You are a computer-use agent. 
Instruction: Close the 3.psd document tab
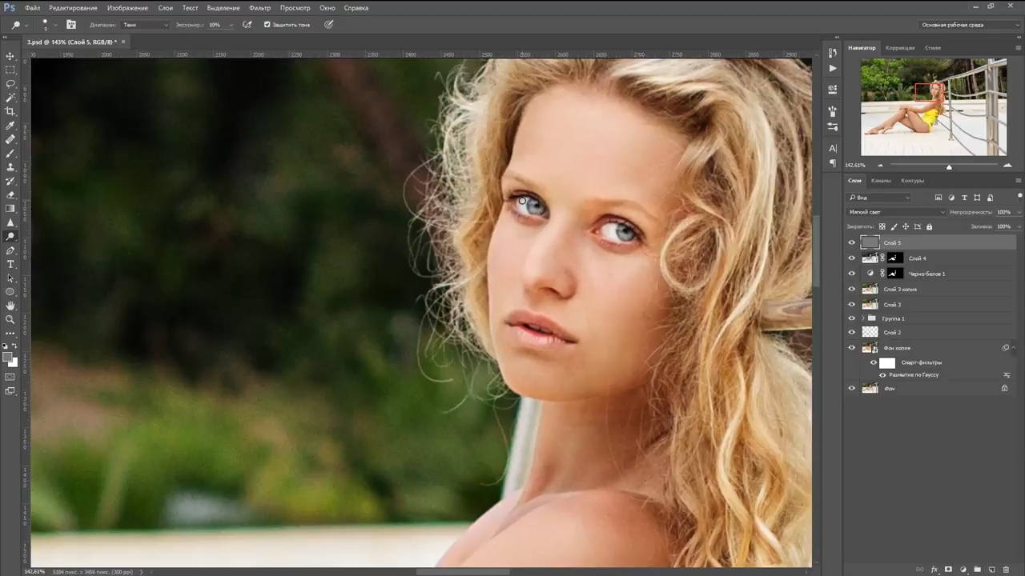coord(122,42)
